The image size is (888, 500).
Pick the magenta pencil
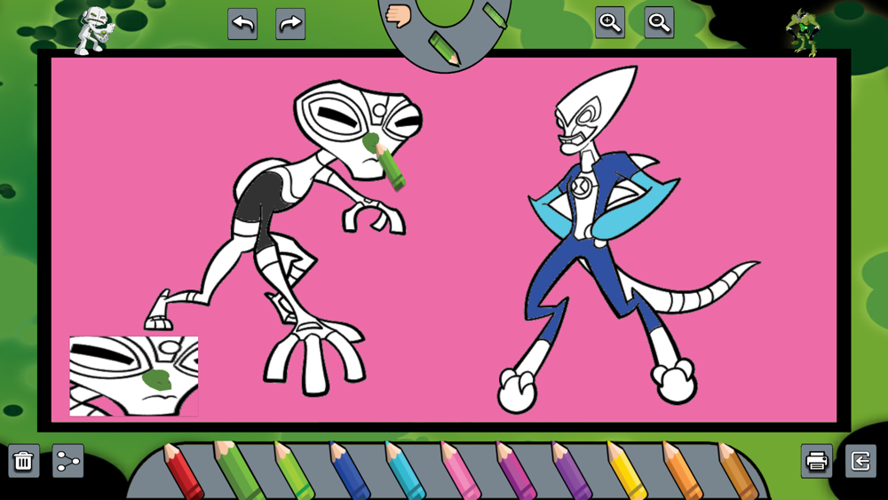(517, 471)
